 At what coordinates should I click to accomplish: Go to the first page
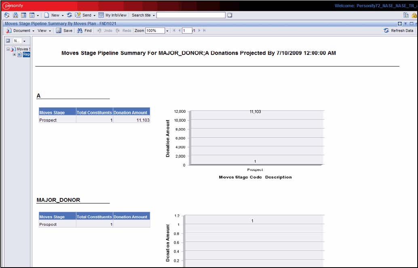click(x=174, y=31)
